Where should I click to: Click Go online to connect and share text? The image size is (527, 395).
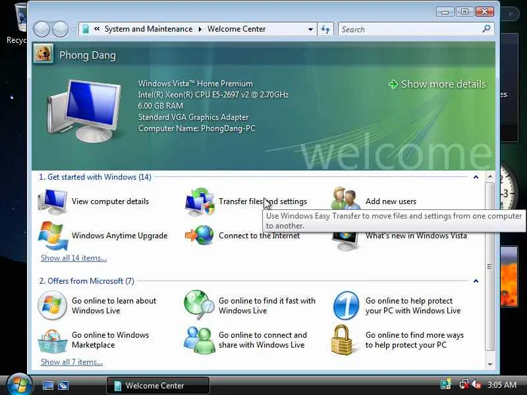(x=262, y=340)
